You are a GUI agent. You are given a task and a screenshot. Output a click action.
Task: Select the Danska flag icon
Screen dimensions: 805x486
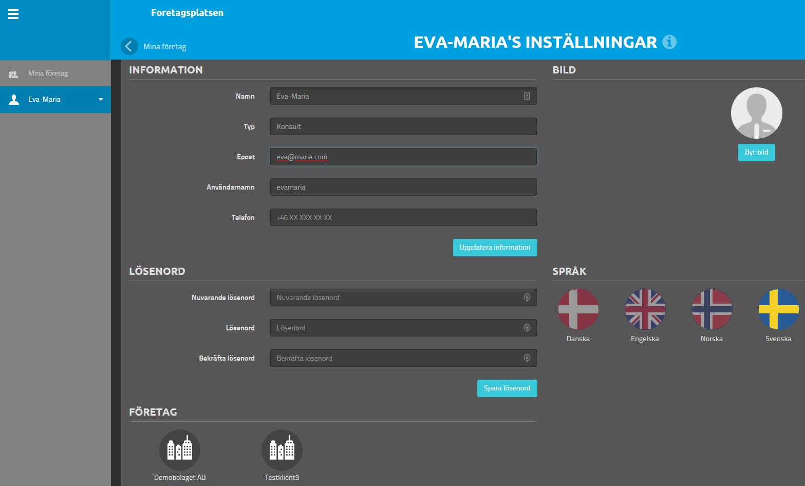pyautogui.click(x=578, y=309)
